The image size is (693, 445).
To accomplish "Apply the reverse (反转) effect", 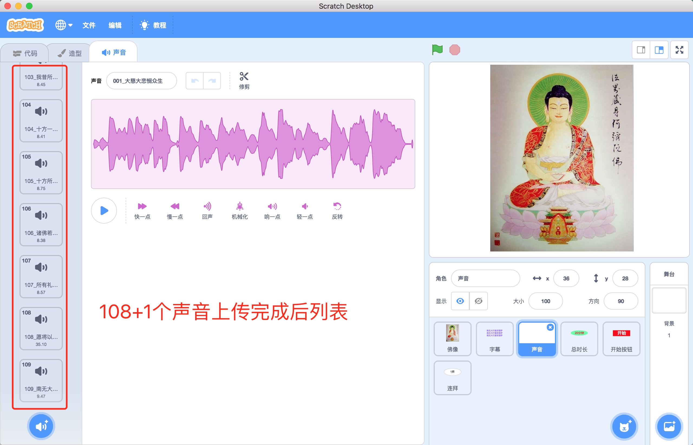I will coord(337,211).
